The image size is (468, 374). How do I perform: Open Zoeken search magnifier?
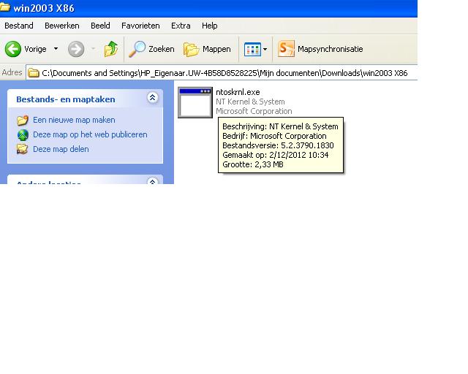tap(151, 49)
